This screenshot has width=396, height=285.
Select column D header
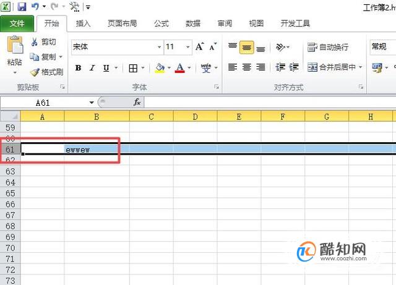195,117
